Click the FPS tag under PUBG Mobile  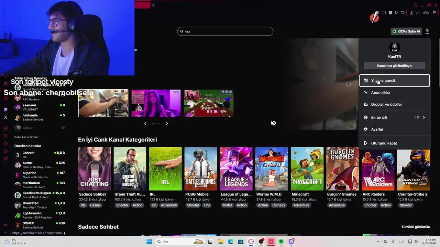pos(207,205)
